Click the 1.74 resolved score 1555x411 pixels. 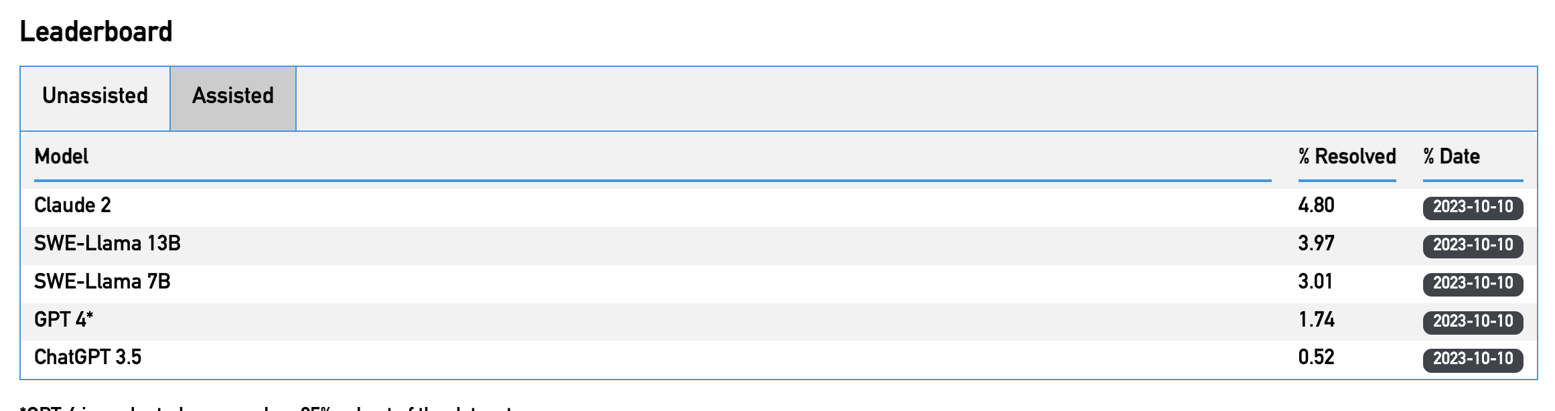(1316, 320)
